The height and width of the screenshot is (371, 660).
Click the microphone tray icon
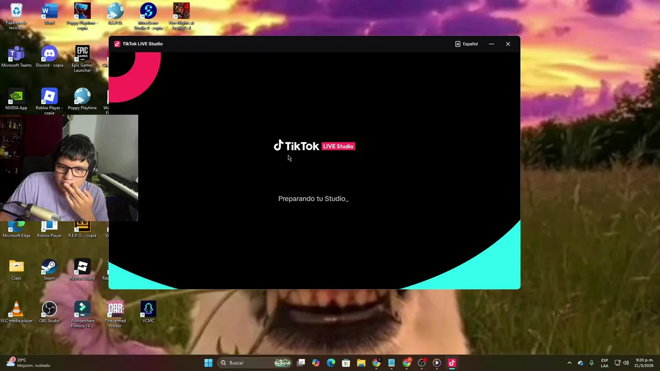(x=591, y=363)
